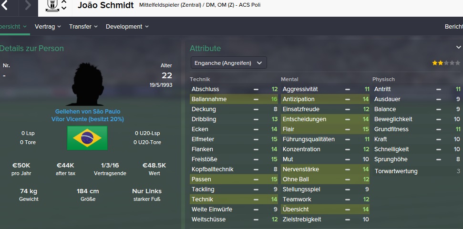Click the star rating icons
Image resolution: width=463 pixels, height=229 pixels.
pos(446,63)
